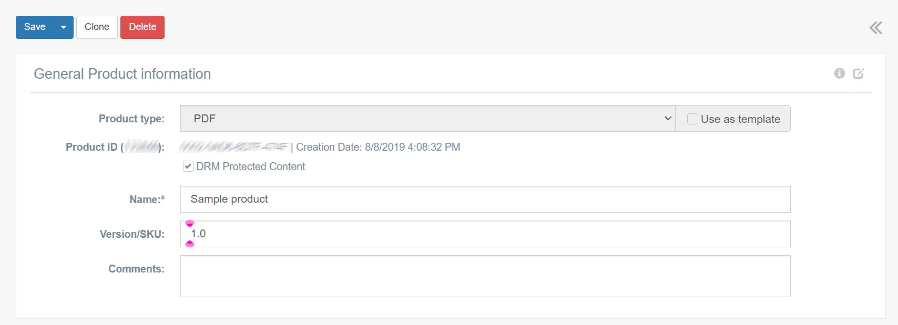
Task: Click the upper pink marker in the Version/SKU field
Action: 190,224
